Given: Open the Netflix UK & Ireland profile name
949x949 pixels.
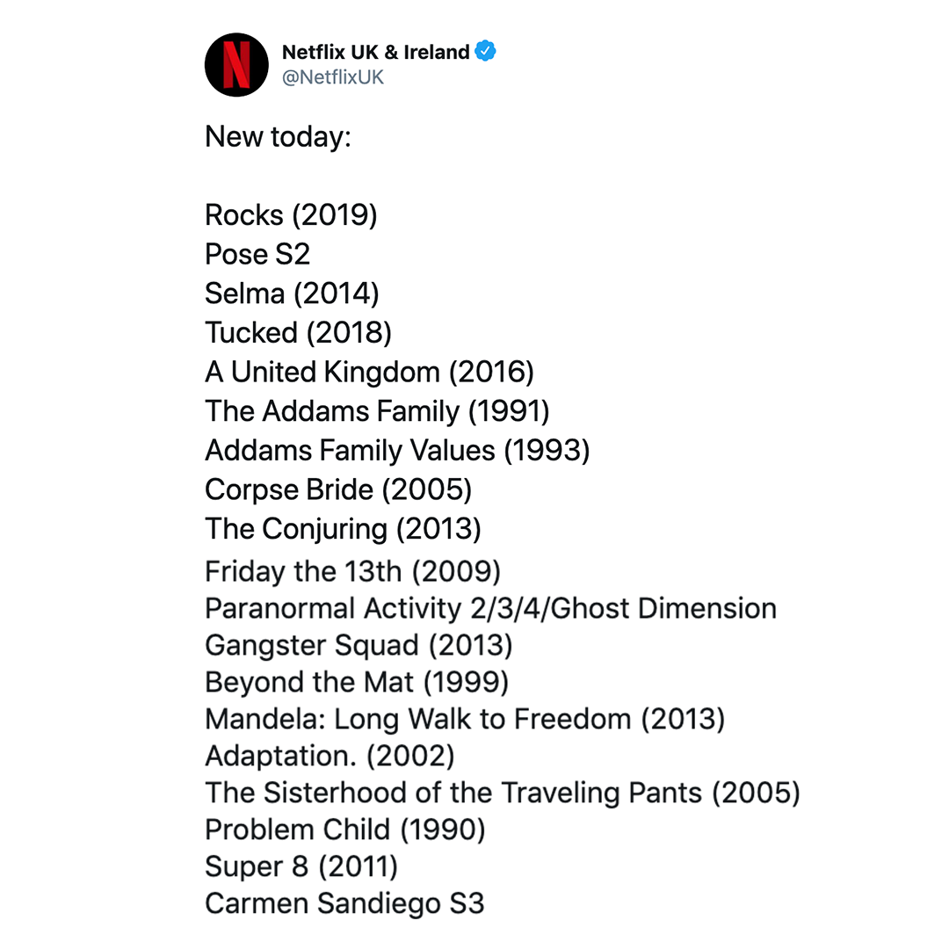Looking at the screenshot, I should coord(376,52).
